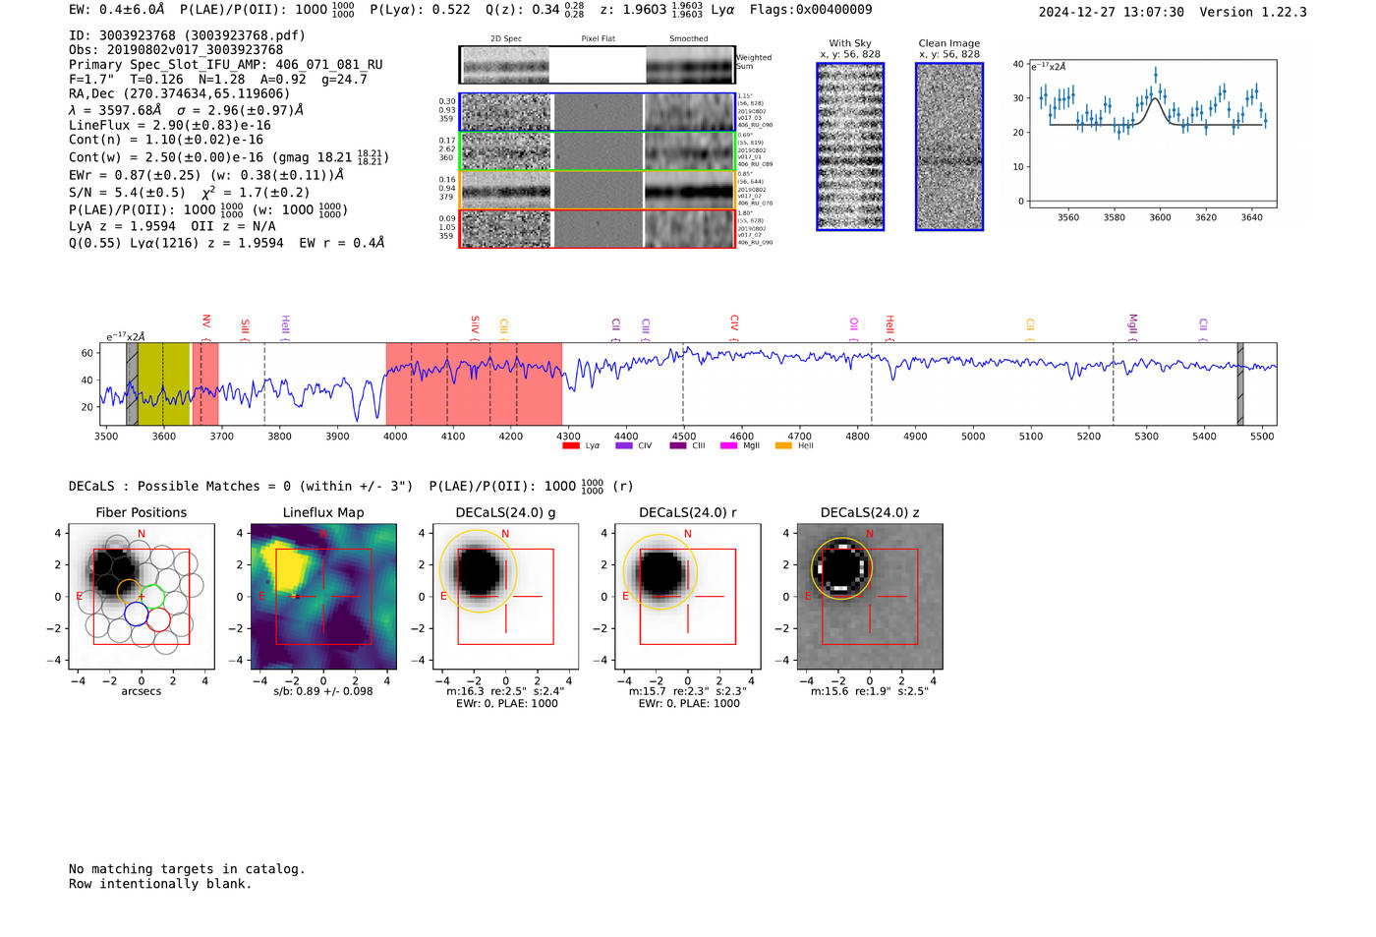Open the DECaLS(24.0) z image

[870, 597]
